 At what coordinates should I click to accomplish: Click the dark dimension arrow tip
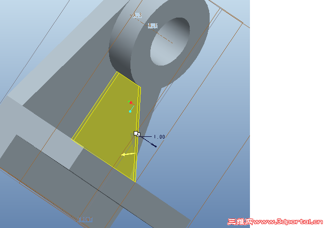pyautogui.click(x=154, y=145)
